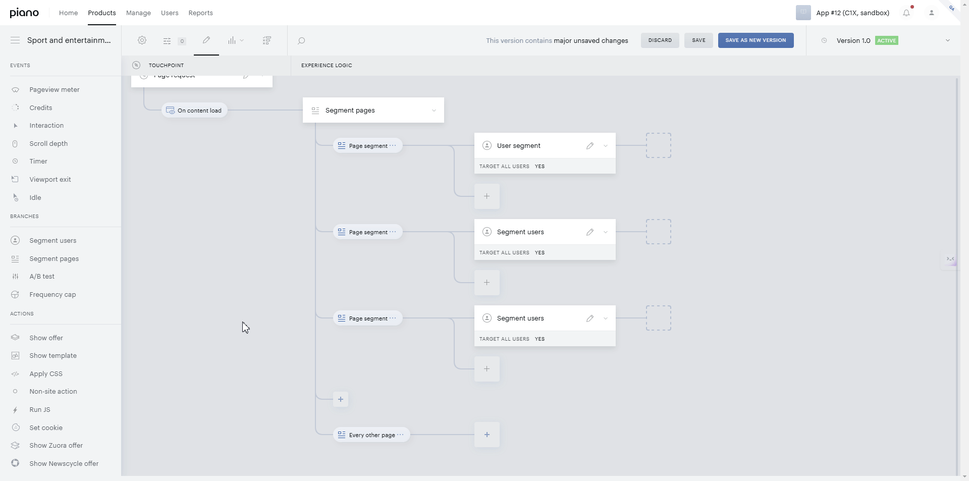Open options on Every other page pill

[400, 435]
